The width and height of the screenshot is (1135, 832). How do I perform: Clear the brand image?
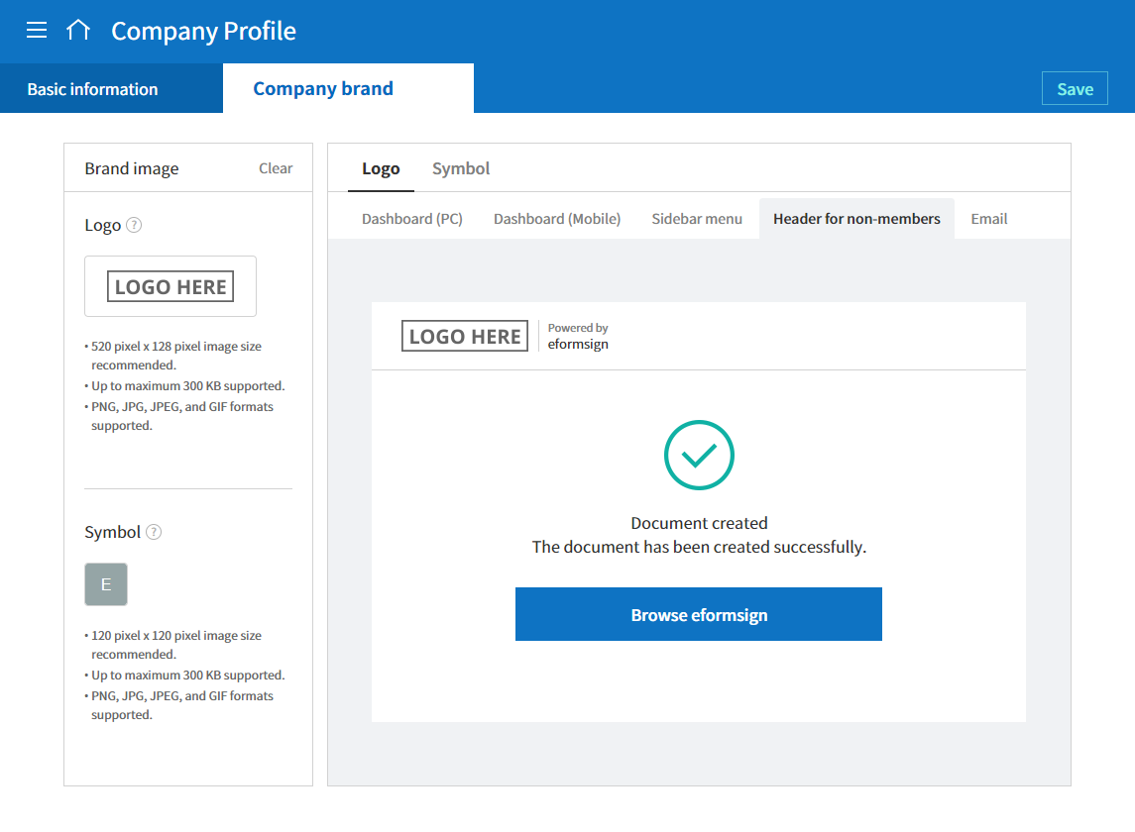coord(276,168)
